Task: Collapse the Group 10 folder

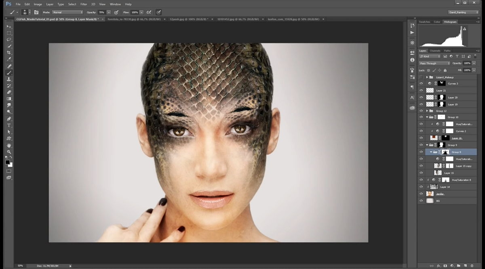Action: coord(427,117)
